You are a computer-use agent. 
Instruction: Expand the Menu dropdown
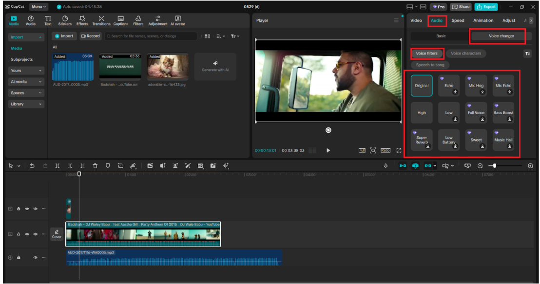pos(39,7)
